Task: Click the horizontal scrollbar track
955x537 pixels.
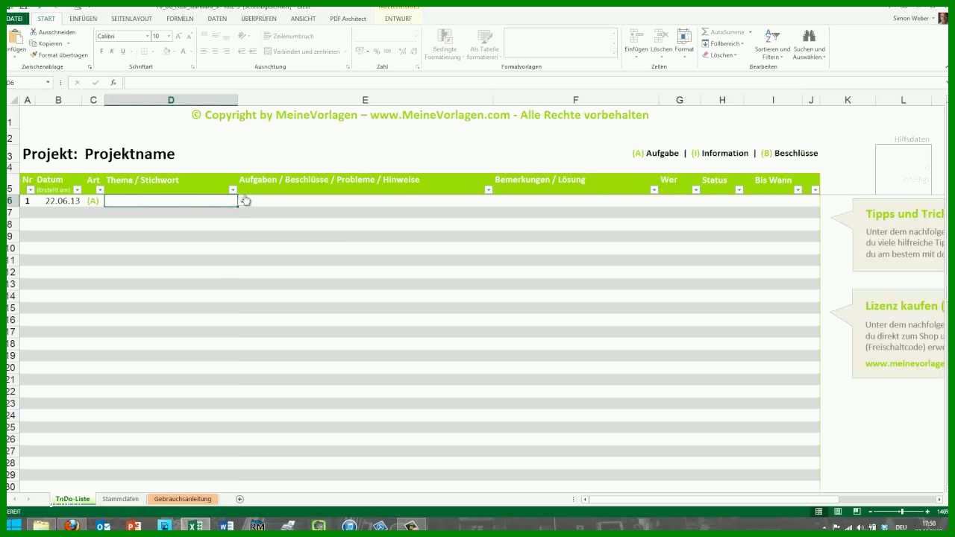Action: 763,499
